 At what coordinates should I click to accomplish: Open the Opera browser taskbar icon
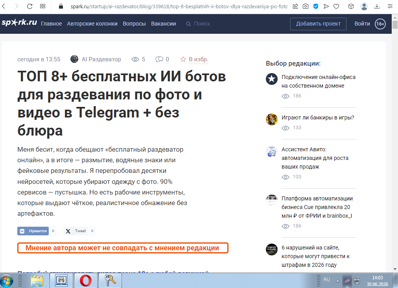[x=86, y=281]
